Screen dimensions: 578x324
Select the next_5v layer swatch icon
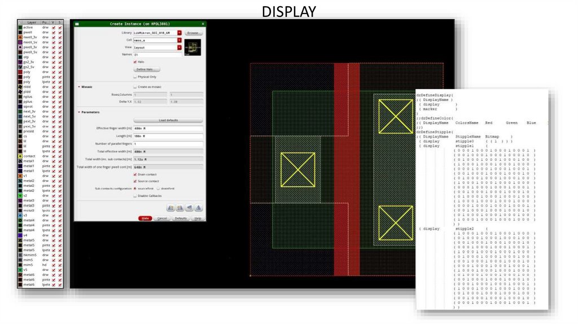20,116
